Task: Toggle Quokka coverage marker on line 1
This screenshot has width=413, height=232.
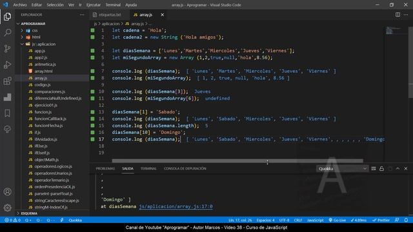Action: [92, 30]
